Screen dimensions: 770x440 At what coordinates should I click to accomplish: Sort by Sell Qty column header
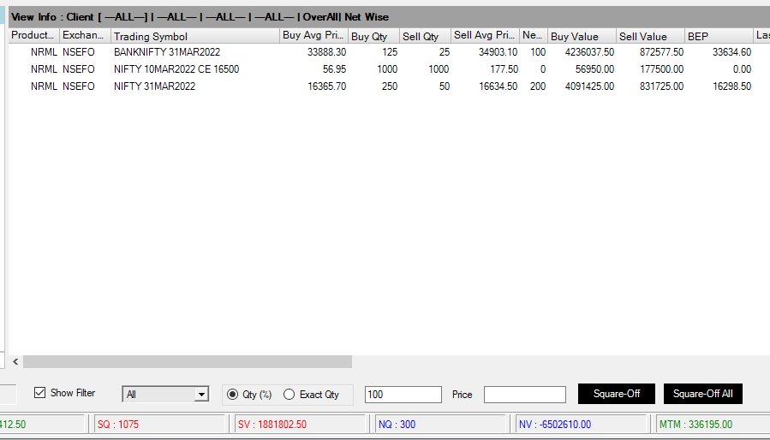click(x=426, y=36)
